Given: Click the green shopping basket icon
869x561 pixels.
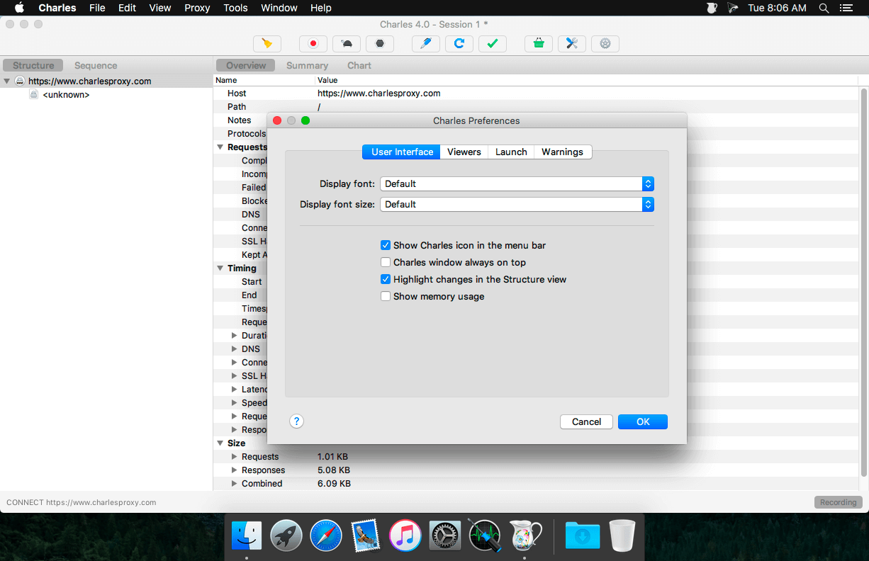Looking at the screenshot, I should [x=539, y=44].
